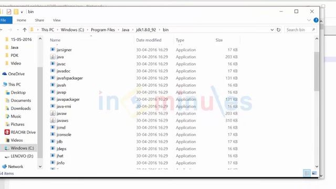The width and height of the screenshot is (336, 189).
Task: Select the javap file icon
Action: click(x=52, y=92)
